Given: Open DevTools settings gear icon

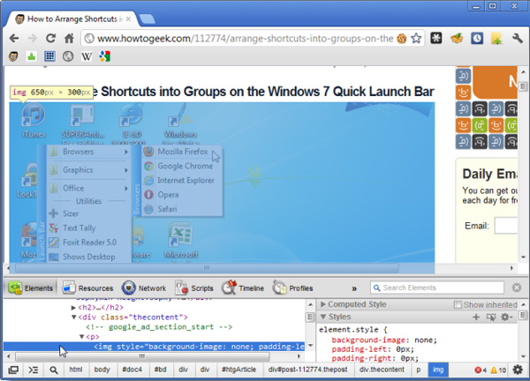Looking at the screenshot, I should click(x=518, y=370).
